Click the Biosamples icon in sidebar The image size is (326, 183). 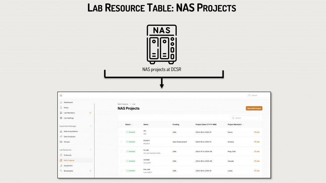[61, 171]
